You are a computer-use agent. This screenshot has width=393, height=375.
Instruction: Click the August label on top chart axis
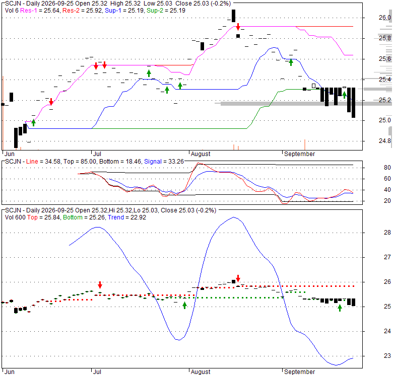[201, 154]
